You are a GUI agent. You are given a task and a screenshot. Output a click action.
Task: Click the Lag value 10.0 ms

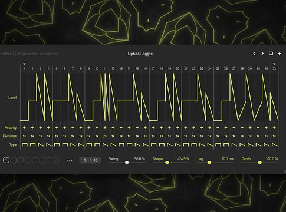228,158
